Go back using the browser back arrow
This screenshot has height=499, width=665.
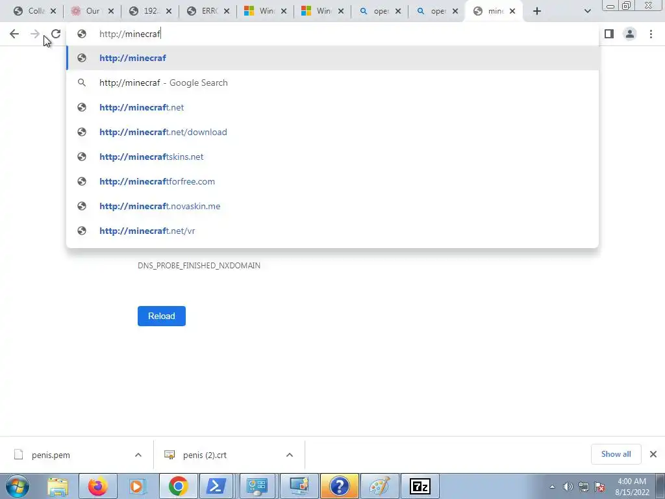(x=14, y=34)
